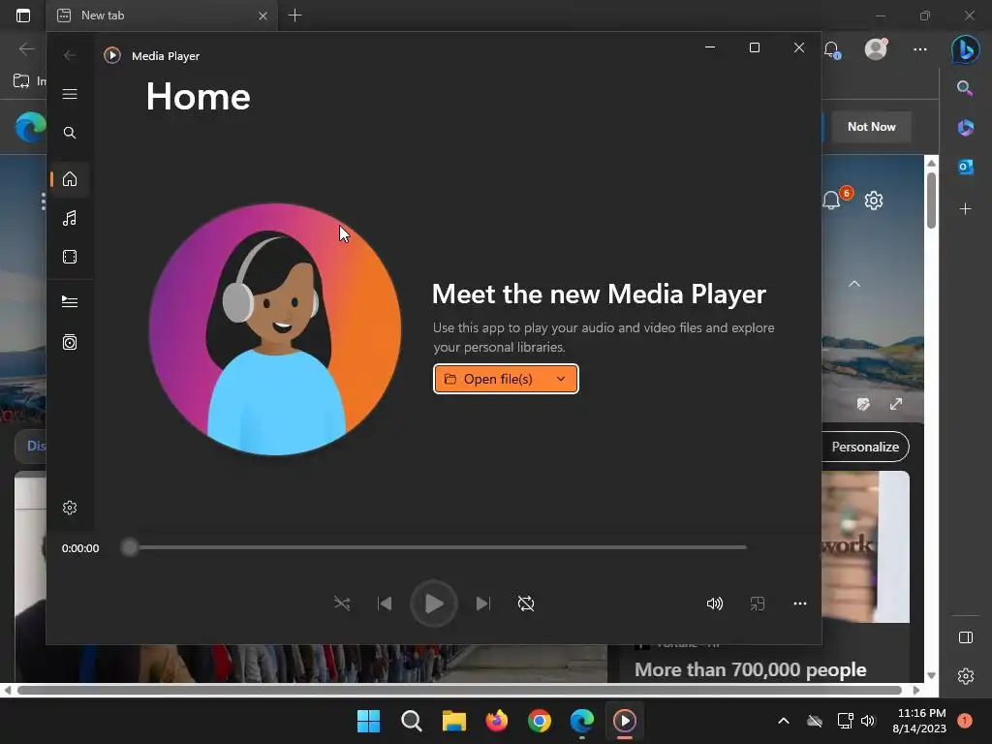Open the Play queue icon
This screenshot has width=992, height=744.
[70, 302]
